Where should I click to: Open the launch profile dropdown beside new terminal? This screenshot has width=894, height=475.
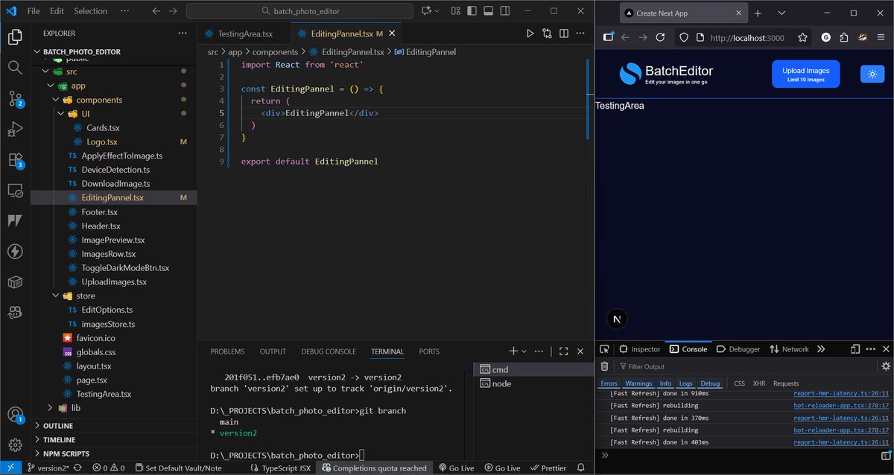(524, 351)
